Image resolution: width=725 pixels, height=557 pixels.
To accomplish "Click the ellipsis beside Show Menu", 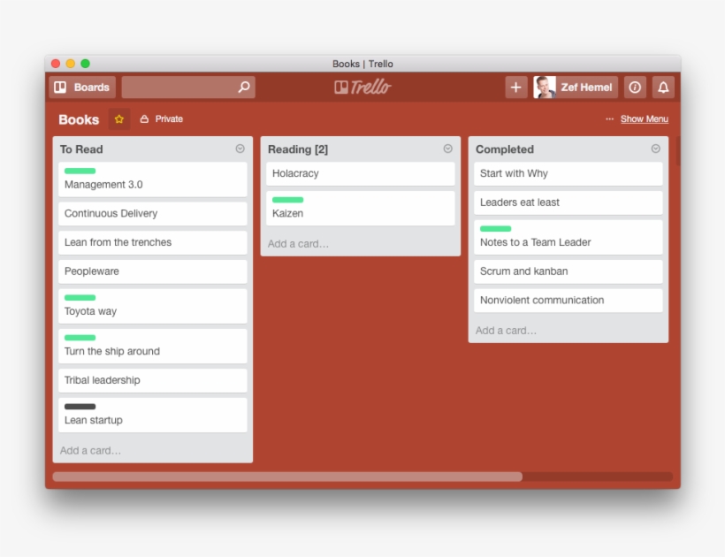I will pyautogui.click(x=609, y=119).
